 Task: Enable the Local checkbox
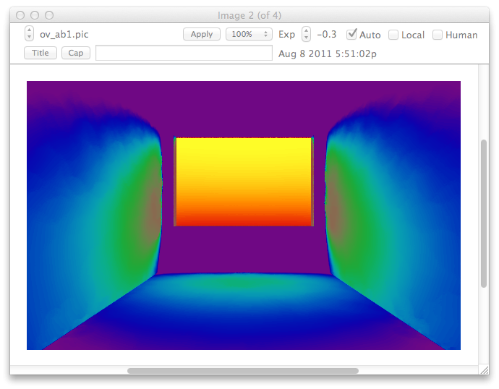click(393, 35)
